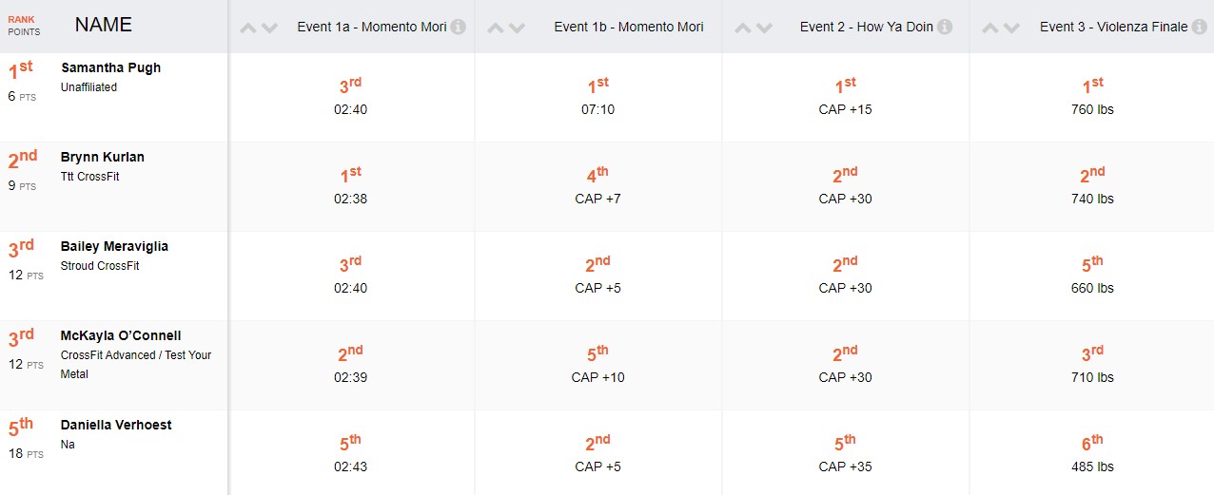Select Daniella Verhoest in the leaderboard
The height and width of the screenshot is (495, 1214).
pyautogui.click(x=116, y=426)
